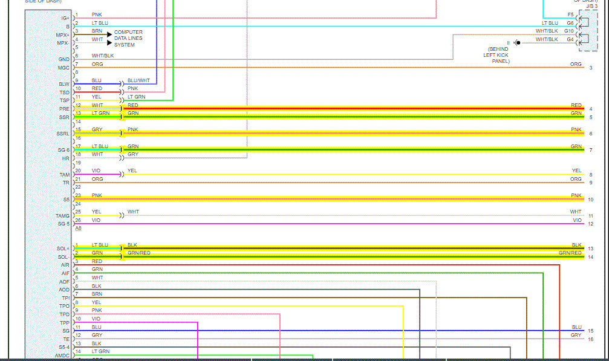The image size is (609, 361).
Task: Select the TSD terminal label
Action: pyautogui.click(x=65, y=93)
